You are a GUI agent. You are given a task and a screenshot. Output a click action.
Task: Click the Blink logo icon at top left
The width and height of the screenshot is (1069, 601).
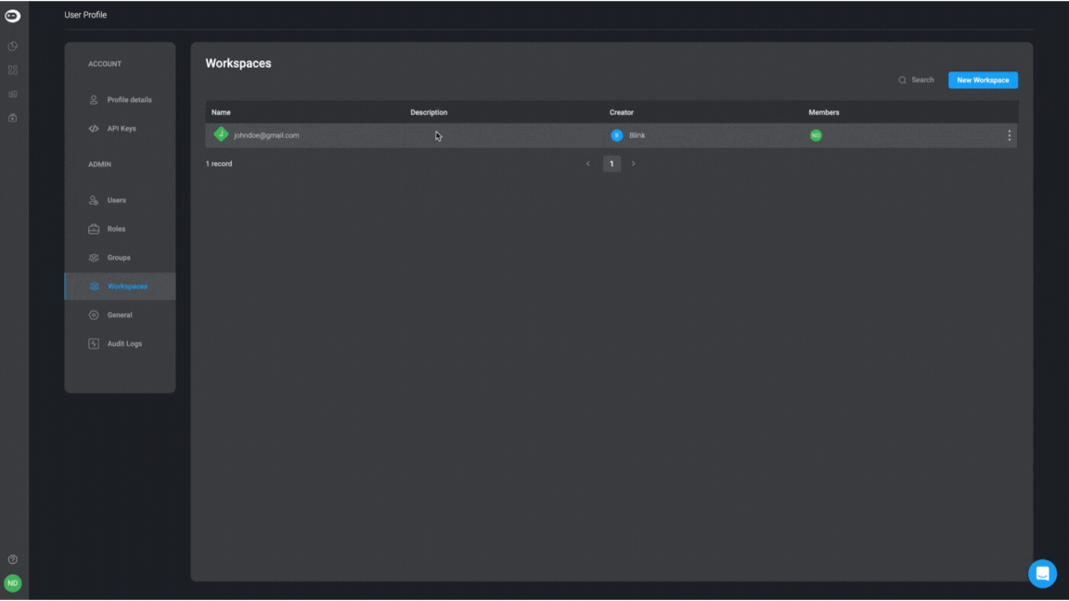click(13, 16)
